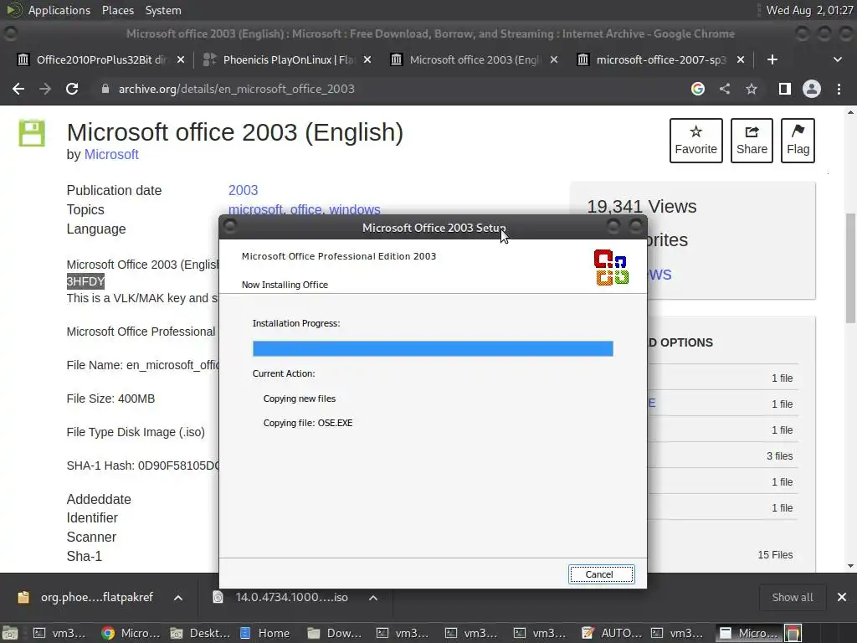
Task: Bookmark this page with the star
Action: [x=752, y=89]
